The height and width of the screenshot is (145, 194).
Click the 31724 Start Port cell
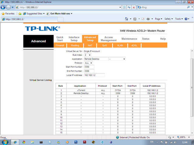(x=118, y=90)
